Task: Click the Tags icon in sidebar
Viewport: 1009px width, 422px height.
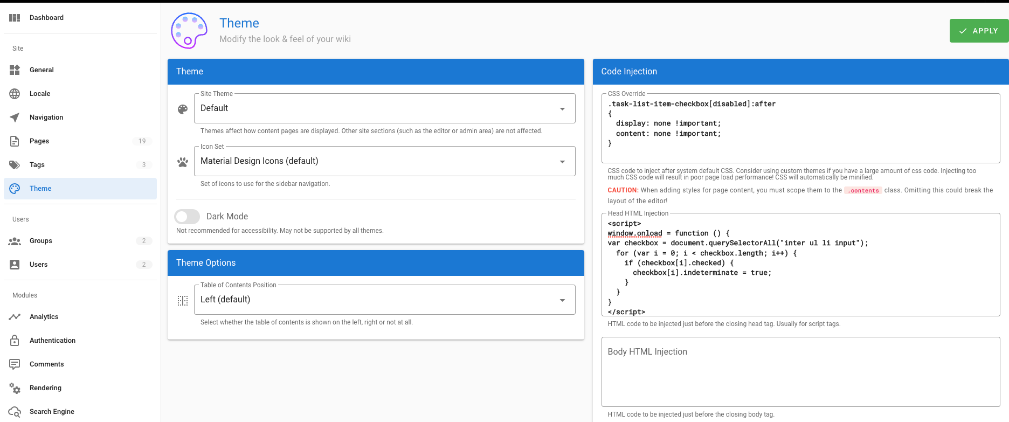Action: click(15, 165)
